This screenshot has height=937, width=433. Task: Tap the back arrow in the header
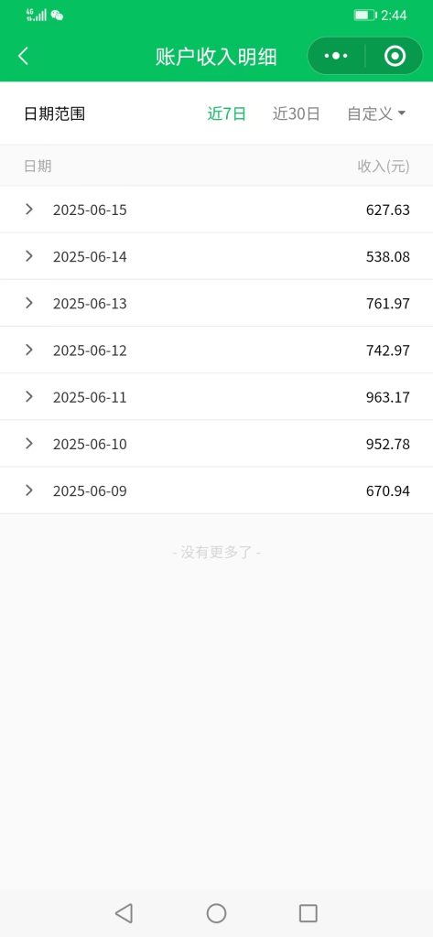pyautogui.click(x=23, y=56)
